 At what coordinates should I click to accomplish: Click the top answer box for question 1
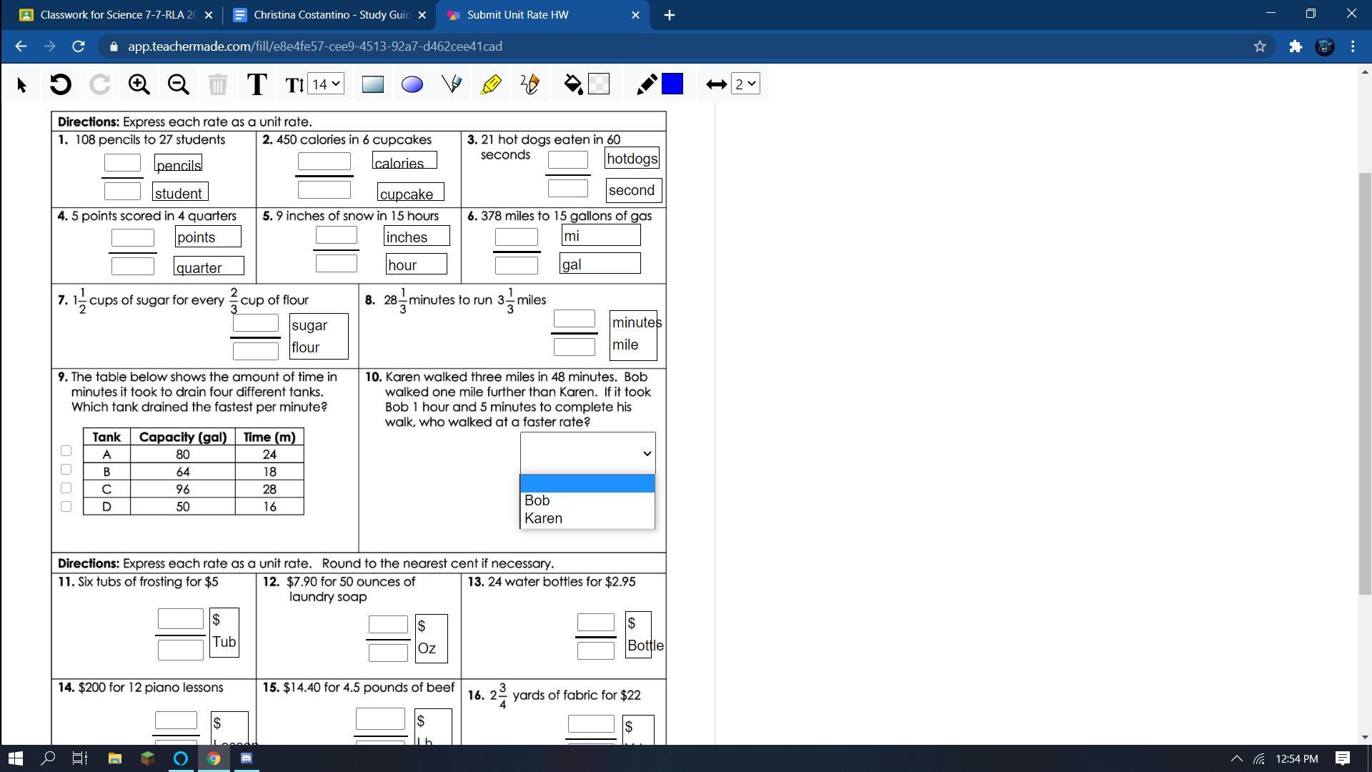(122, 163)
